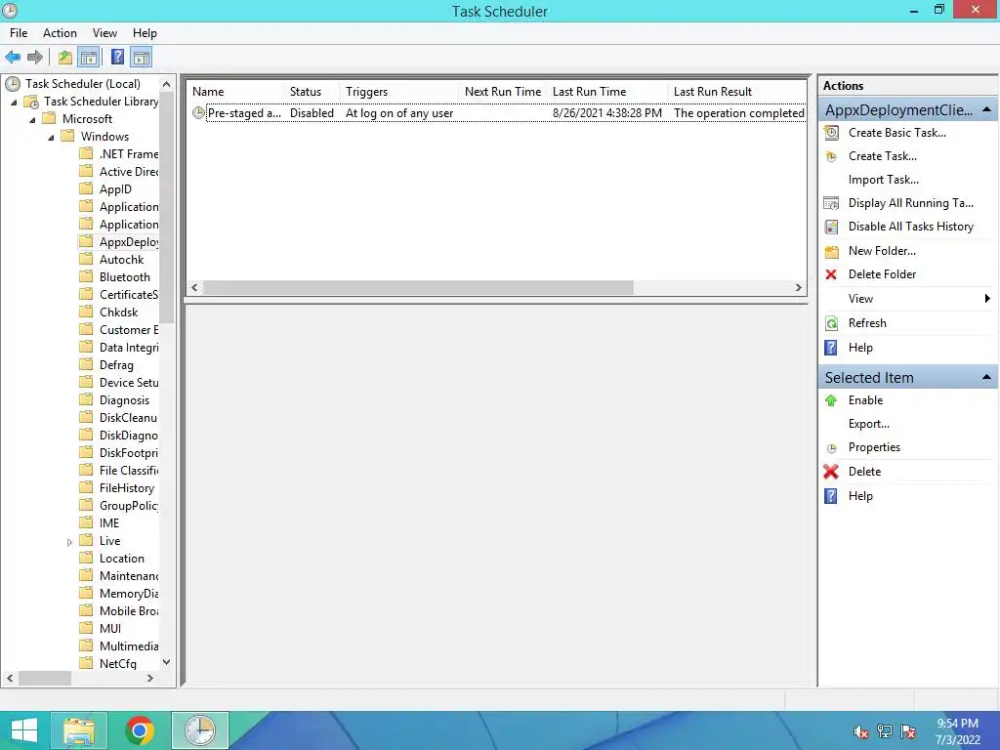The image size is (1000, 750).
Task: Click the network tray icon
Action: pyautogui.click(x=885, y=731)
